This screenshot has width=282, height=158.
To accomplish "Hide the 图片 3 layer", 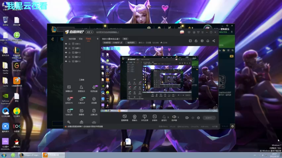I will click(66, 52).
